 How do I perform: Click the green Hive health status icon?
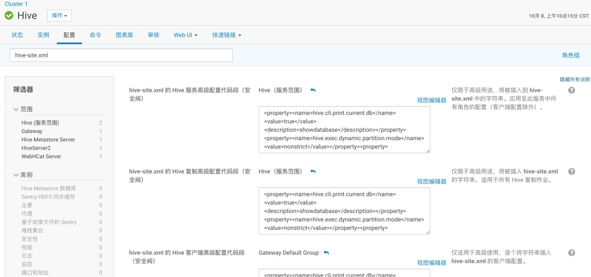(9, 15)
